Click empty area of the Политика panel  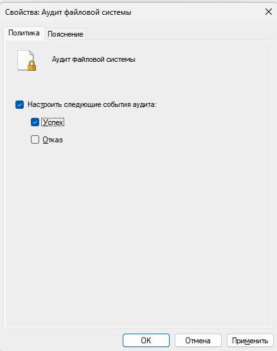[139, 224]
